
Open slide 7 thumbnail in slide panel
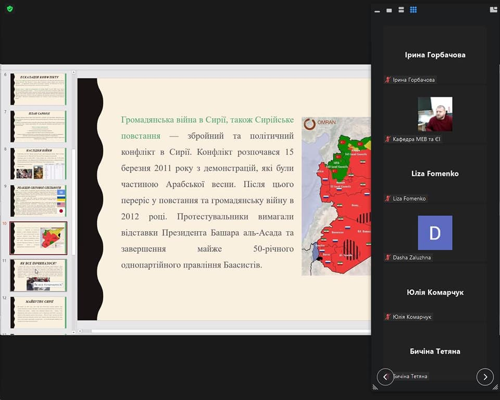[x=39, y=126]
